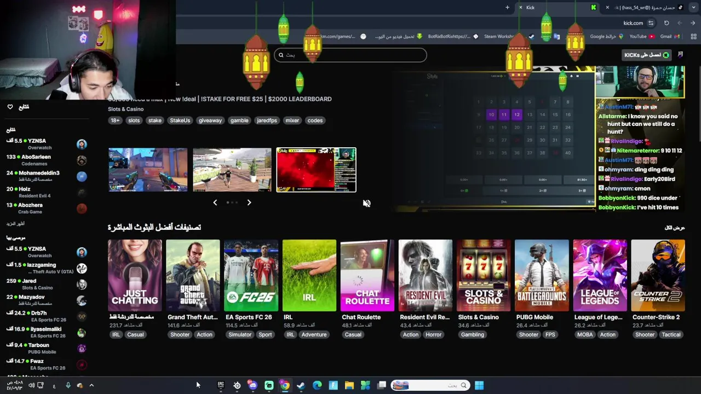Click the Kick search field
This screenshot has height=394, width=701.
click(x=350, y=55)
